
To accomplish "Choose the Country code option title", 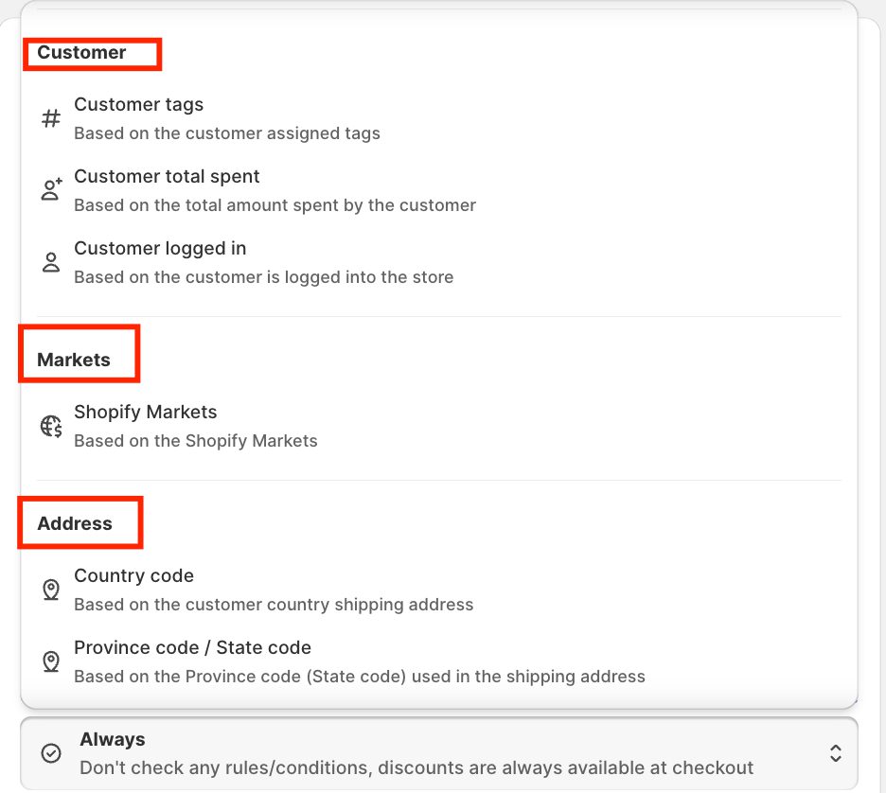I will click(x=133, y=576).
